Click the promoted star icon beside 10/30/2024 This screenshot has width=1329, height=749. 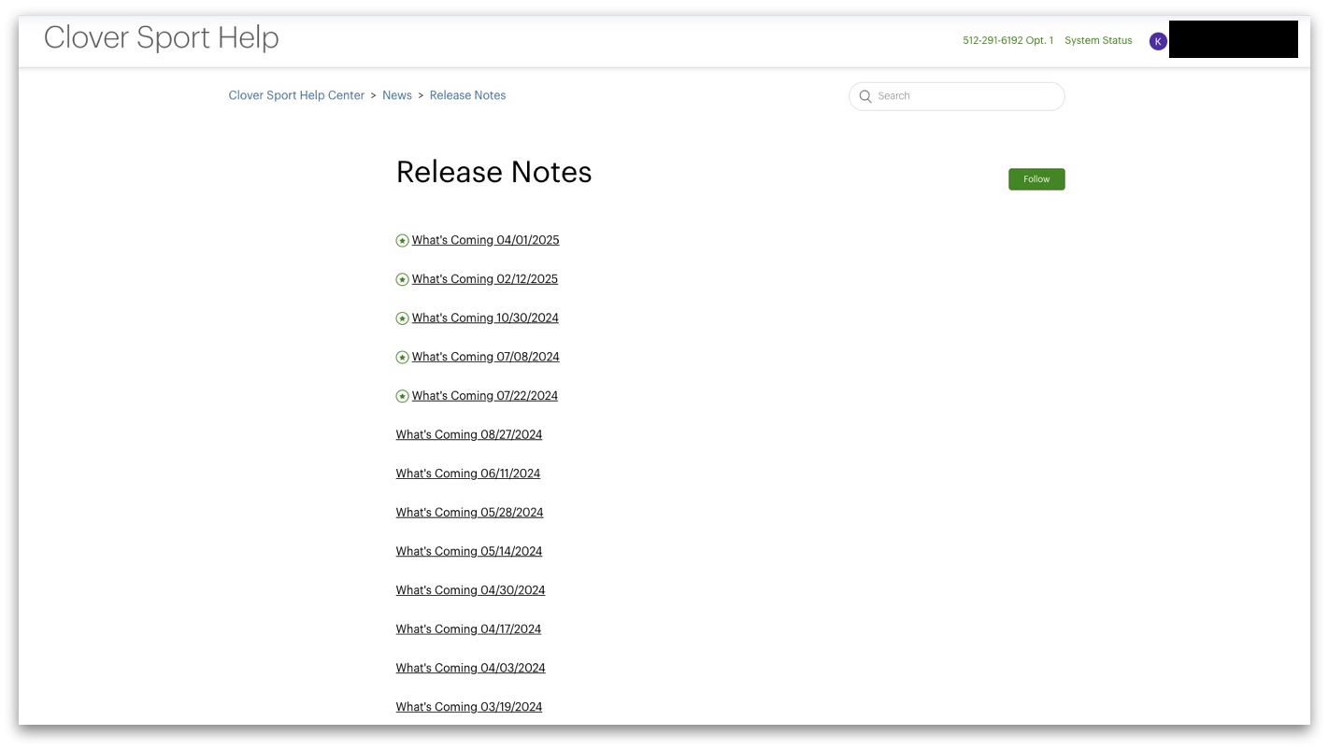[402, 318]
